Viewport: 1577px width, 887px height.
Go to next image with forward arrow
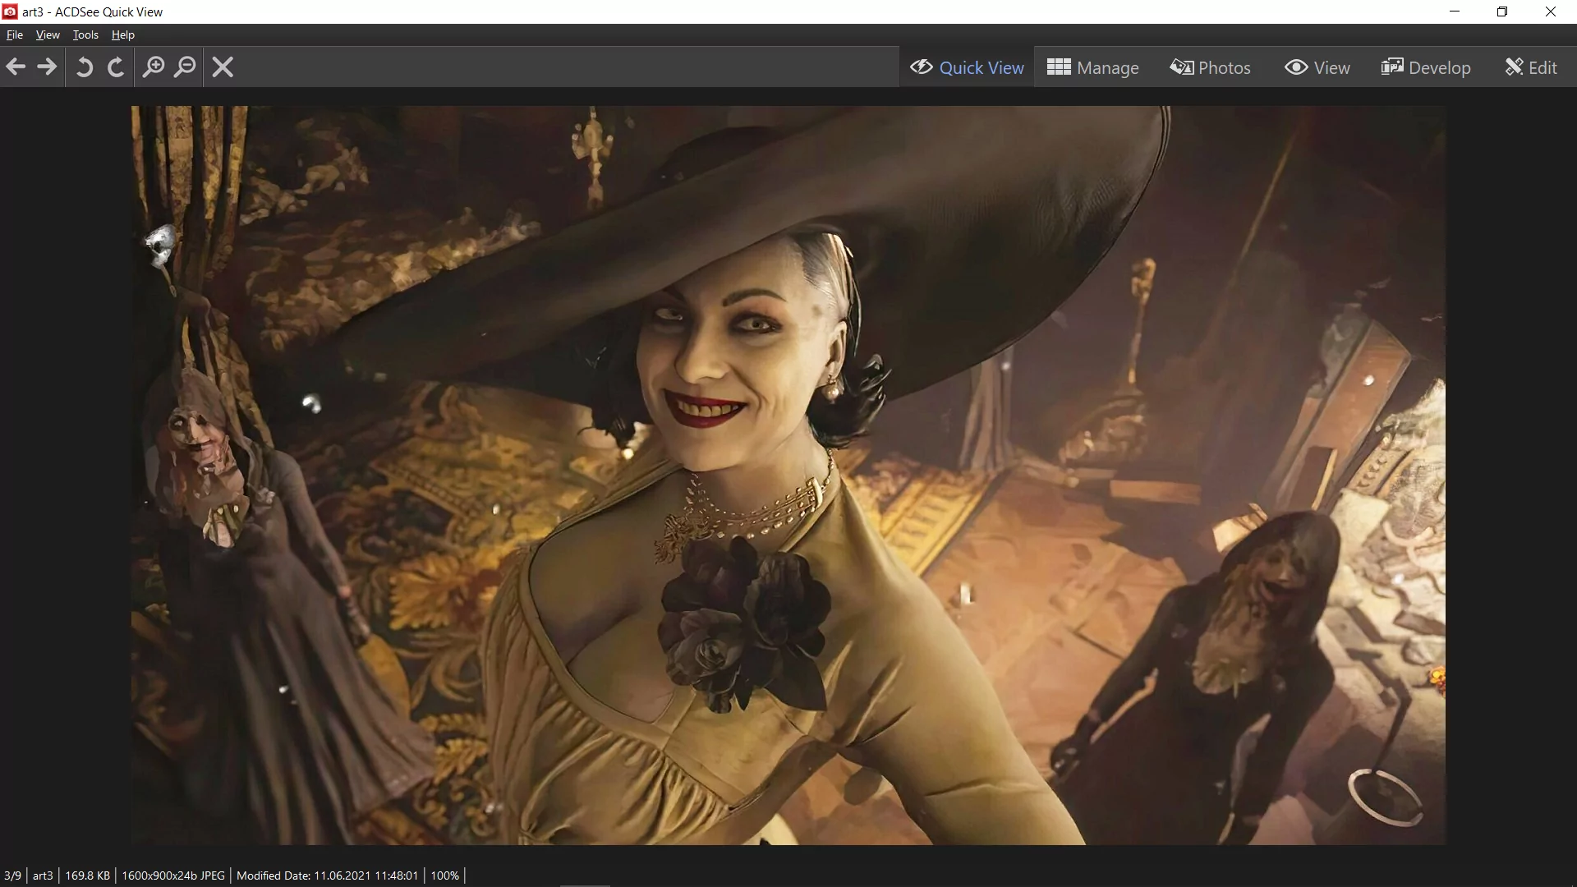[x=47, y=67]
